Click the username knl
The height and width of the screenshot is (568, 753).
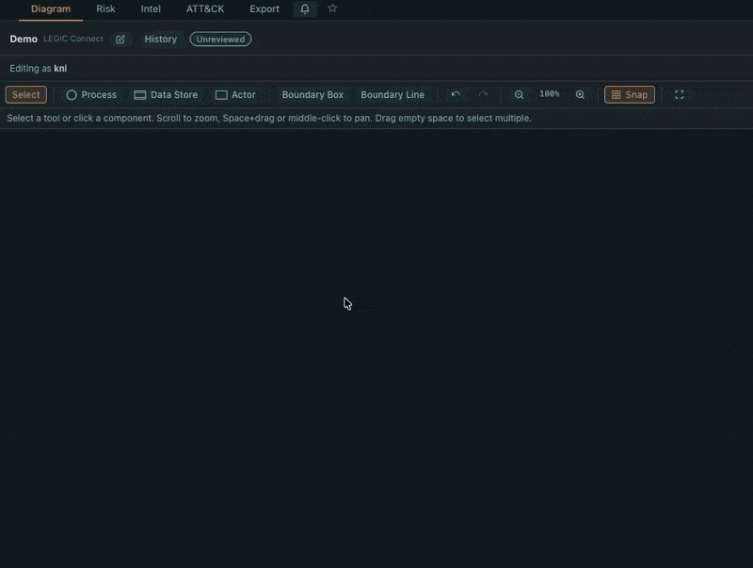pos(60,68)
